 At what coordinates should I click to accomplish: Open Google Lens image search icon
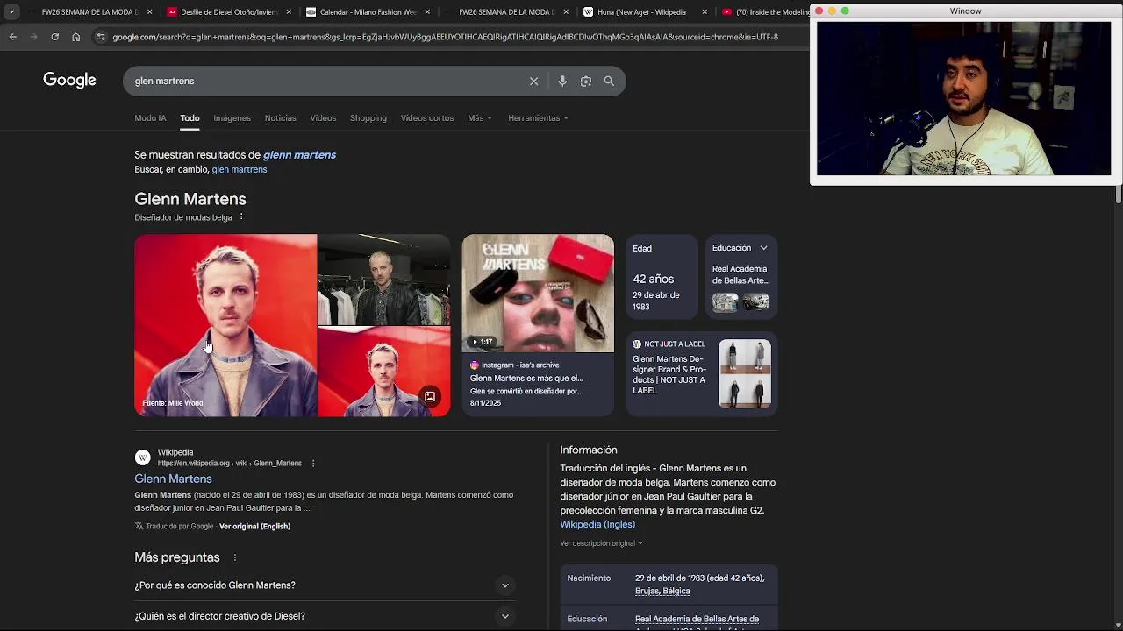click(585, 81)
